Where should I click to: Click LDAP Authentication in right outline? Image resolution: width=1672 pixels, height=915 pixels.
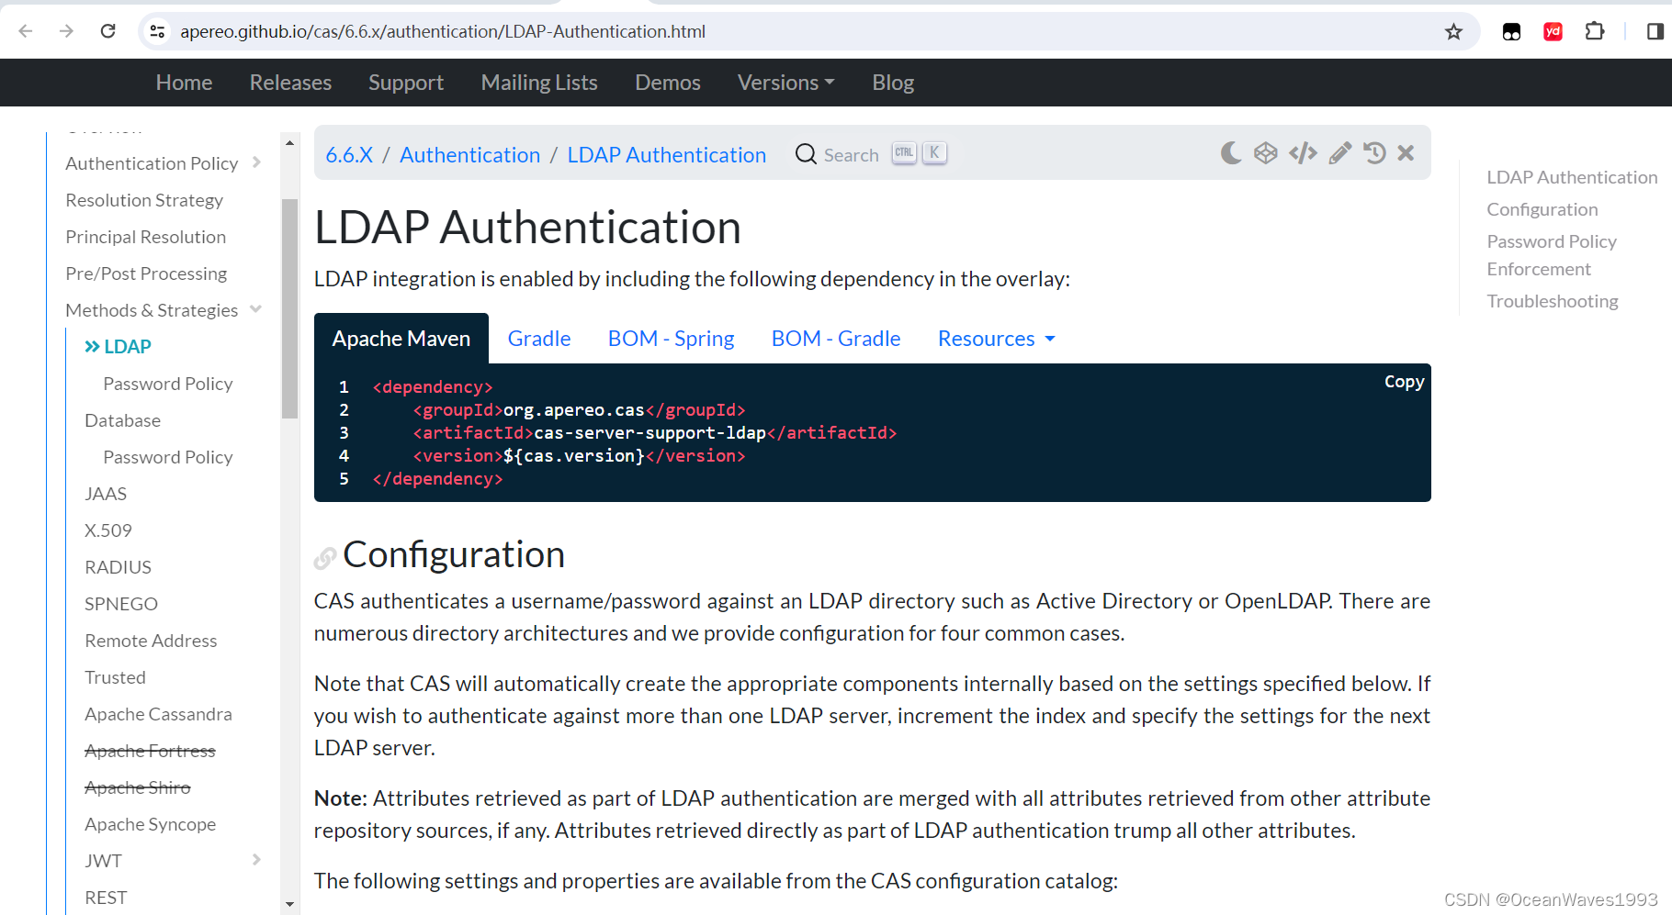pos(1572,177)
